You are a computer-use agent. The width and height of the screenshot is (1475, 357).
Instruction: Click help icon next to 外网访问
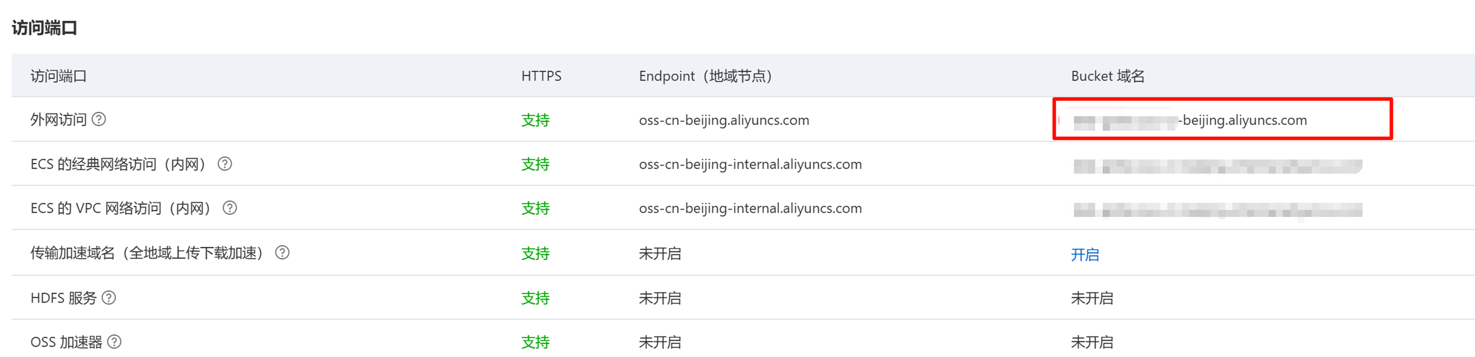99,119
